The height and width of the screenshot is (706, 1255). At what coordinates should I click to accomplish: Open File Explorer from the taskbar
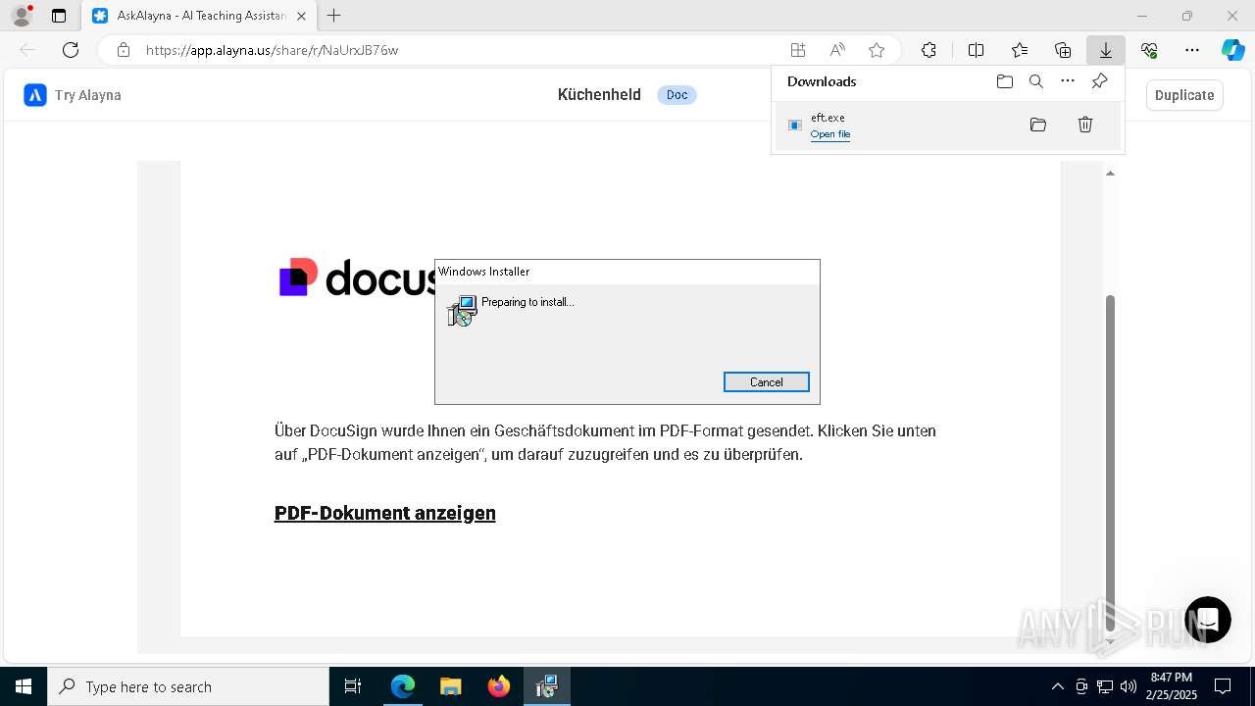coord(450,686)
